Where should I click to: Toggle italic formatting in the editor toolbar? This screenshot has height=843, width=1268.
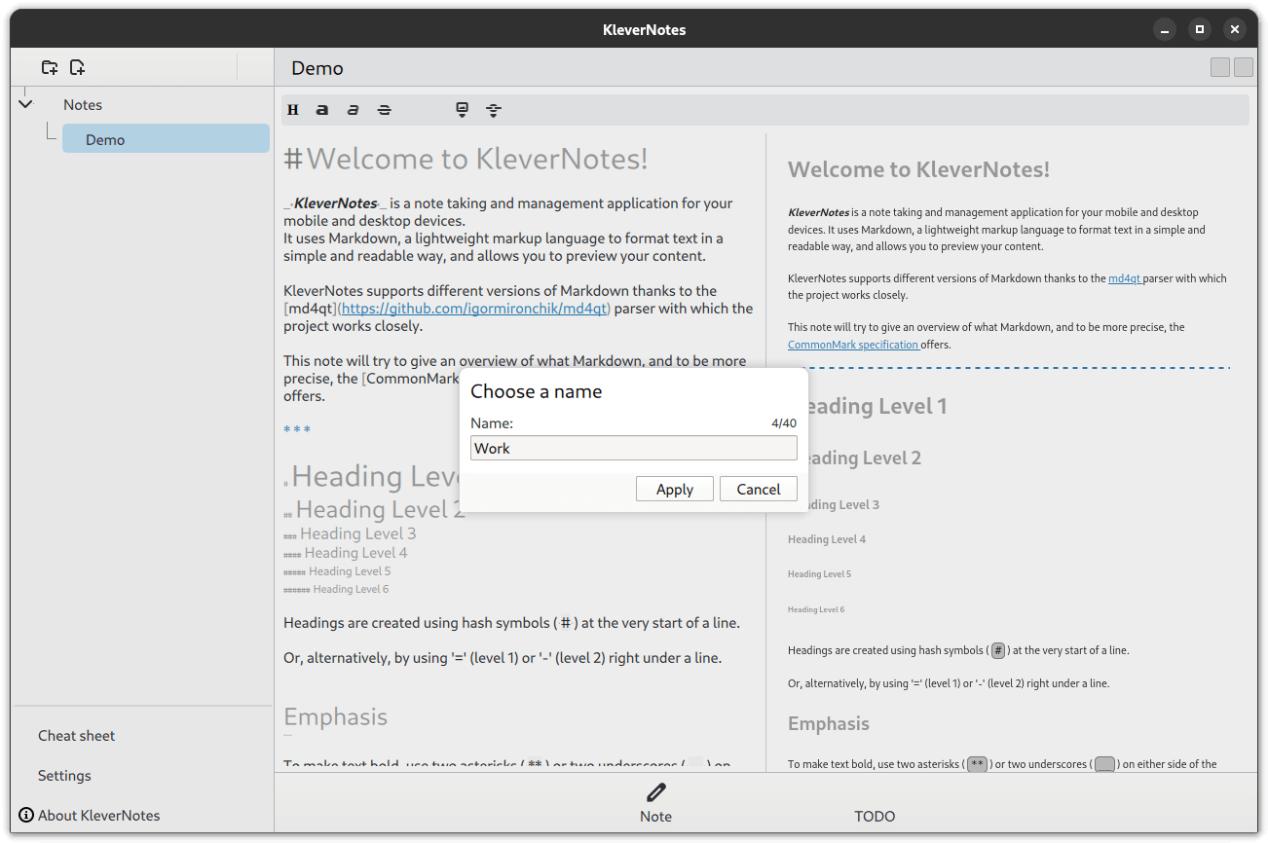tap(353, 110)
